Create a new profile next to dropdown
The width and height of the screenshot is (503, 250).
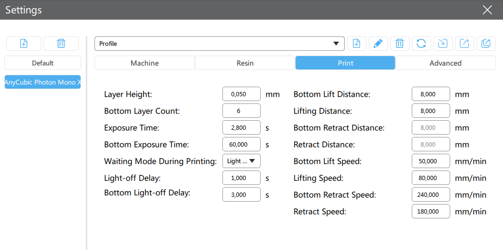coord(357,44)
